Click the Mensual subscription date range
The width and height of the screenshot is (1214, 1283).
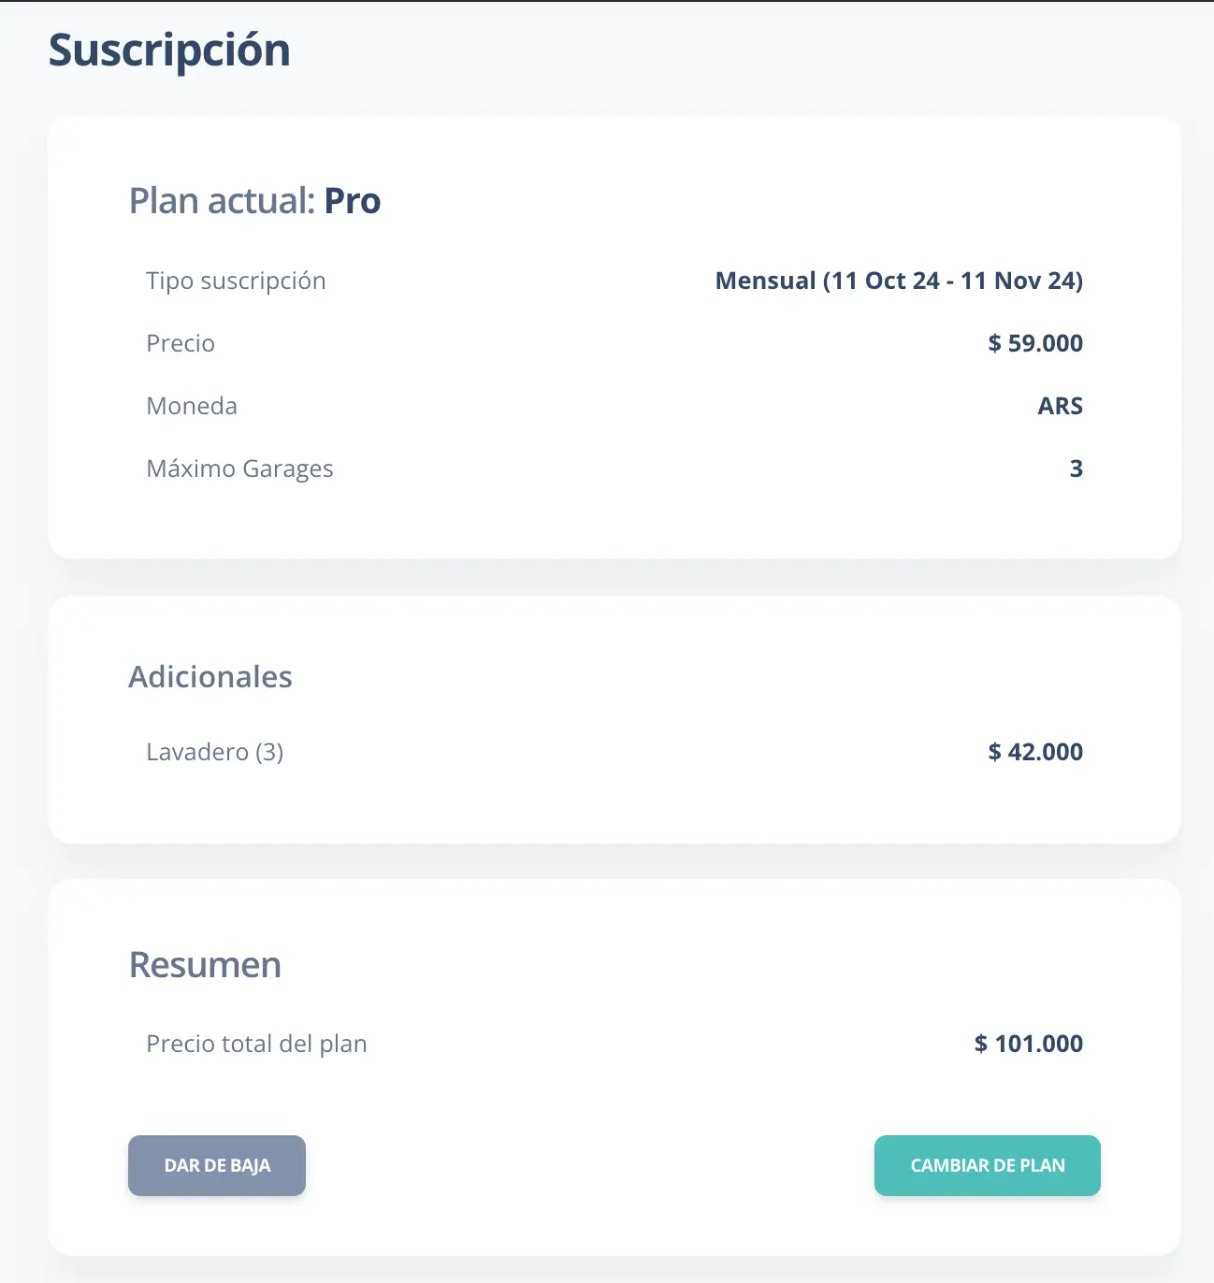(x=898, y=281)
